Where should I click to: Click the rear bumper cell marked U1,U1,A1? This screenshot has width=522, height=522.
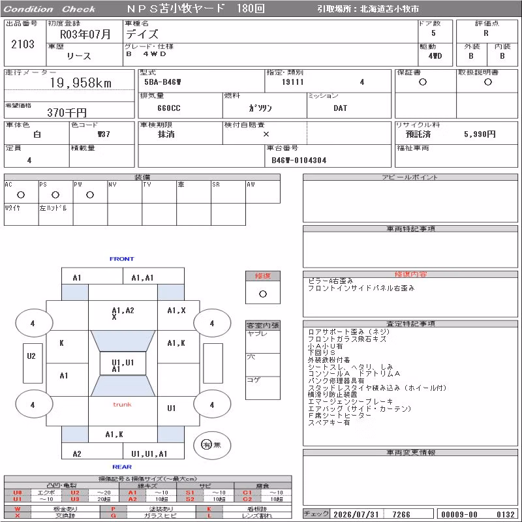point(149,453)
